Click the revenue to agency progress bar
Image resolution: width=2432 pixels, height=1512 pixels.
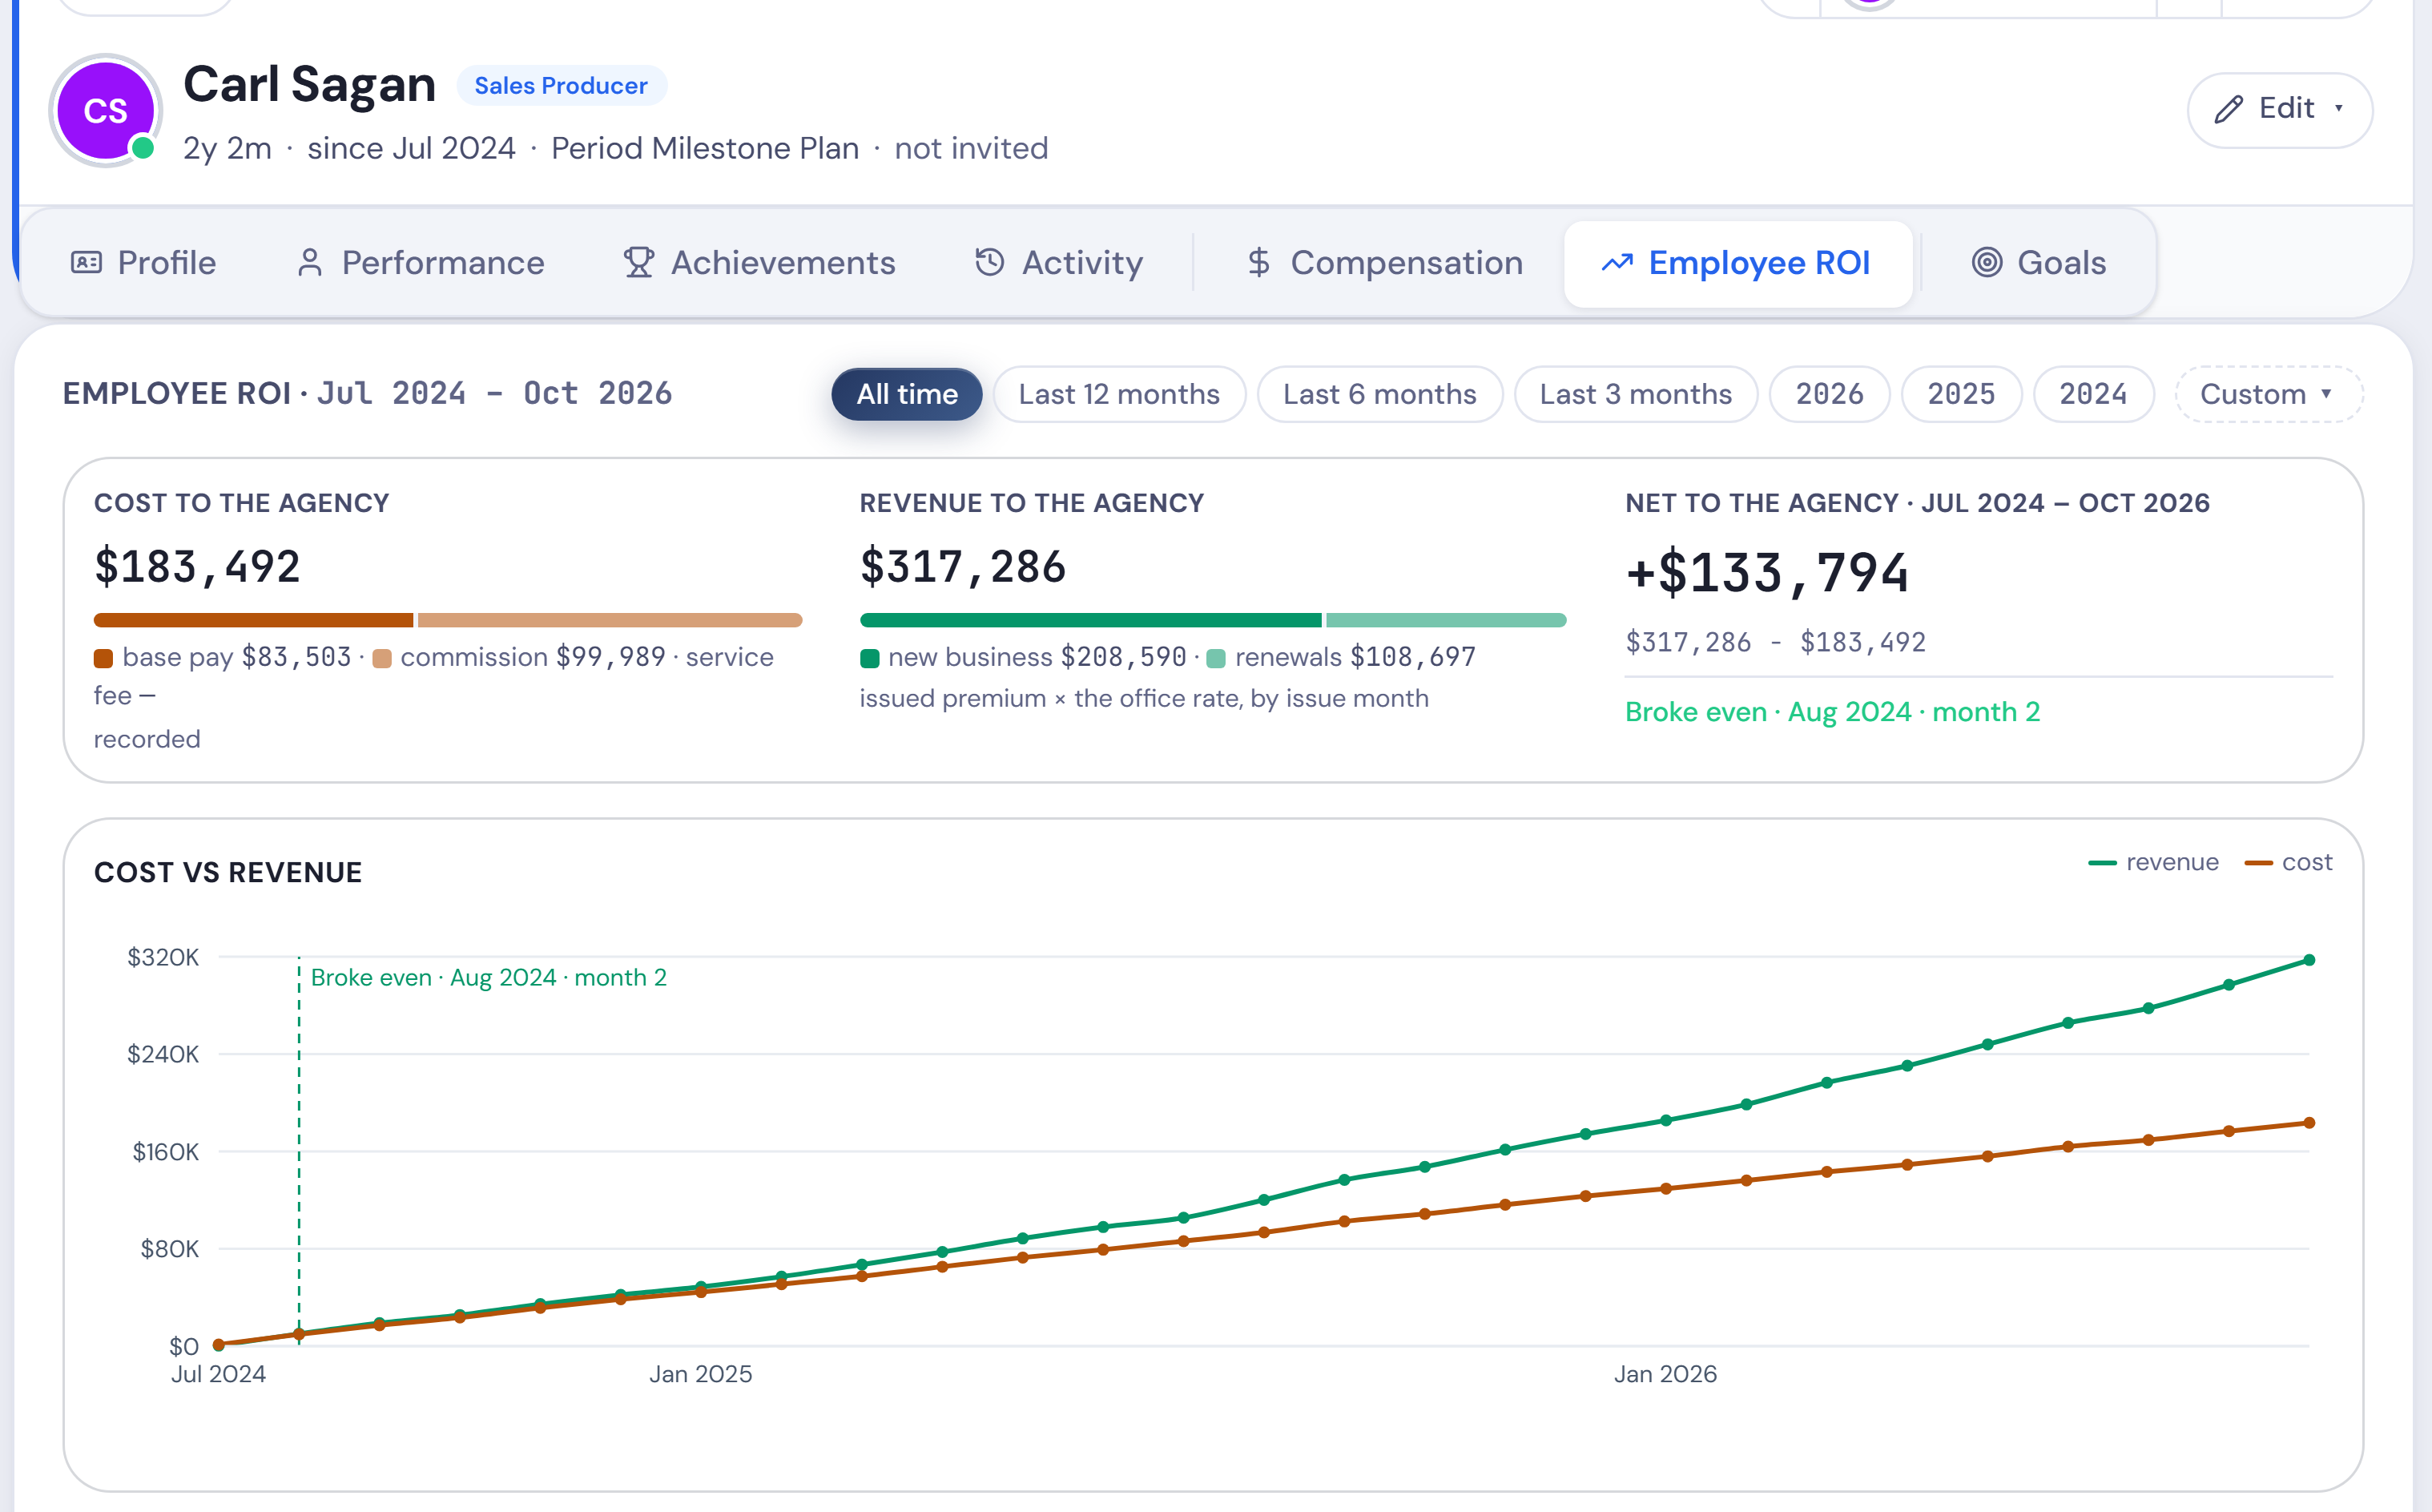click(x=1213, y=620)
